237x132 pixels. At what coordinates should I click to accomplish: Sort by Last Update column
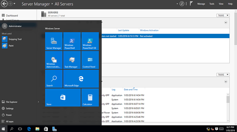pos(124,30)
